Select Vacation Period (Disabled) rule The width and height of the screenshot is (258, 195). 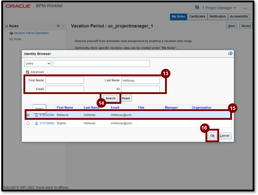[31, 33]
